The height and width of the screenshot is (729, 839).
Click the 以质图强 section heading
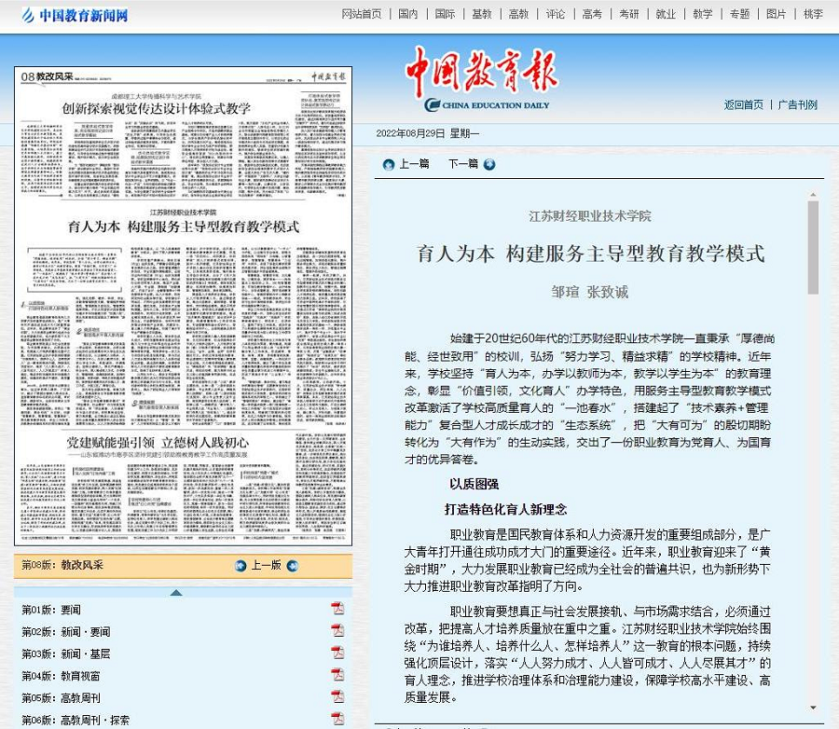pyautogui.click(x=475, y=485)
